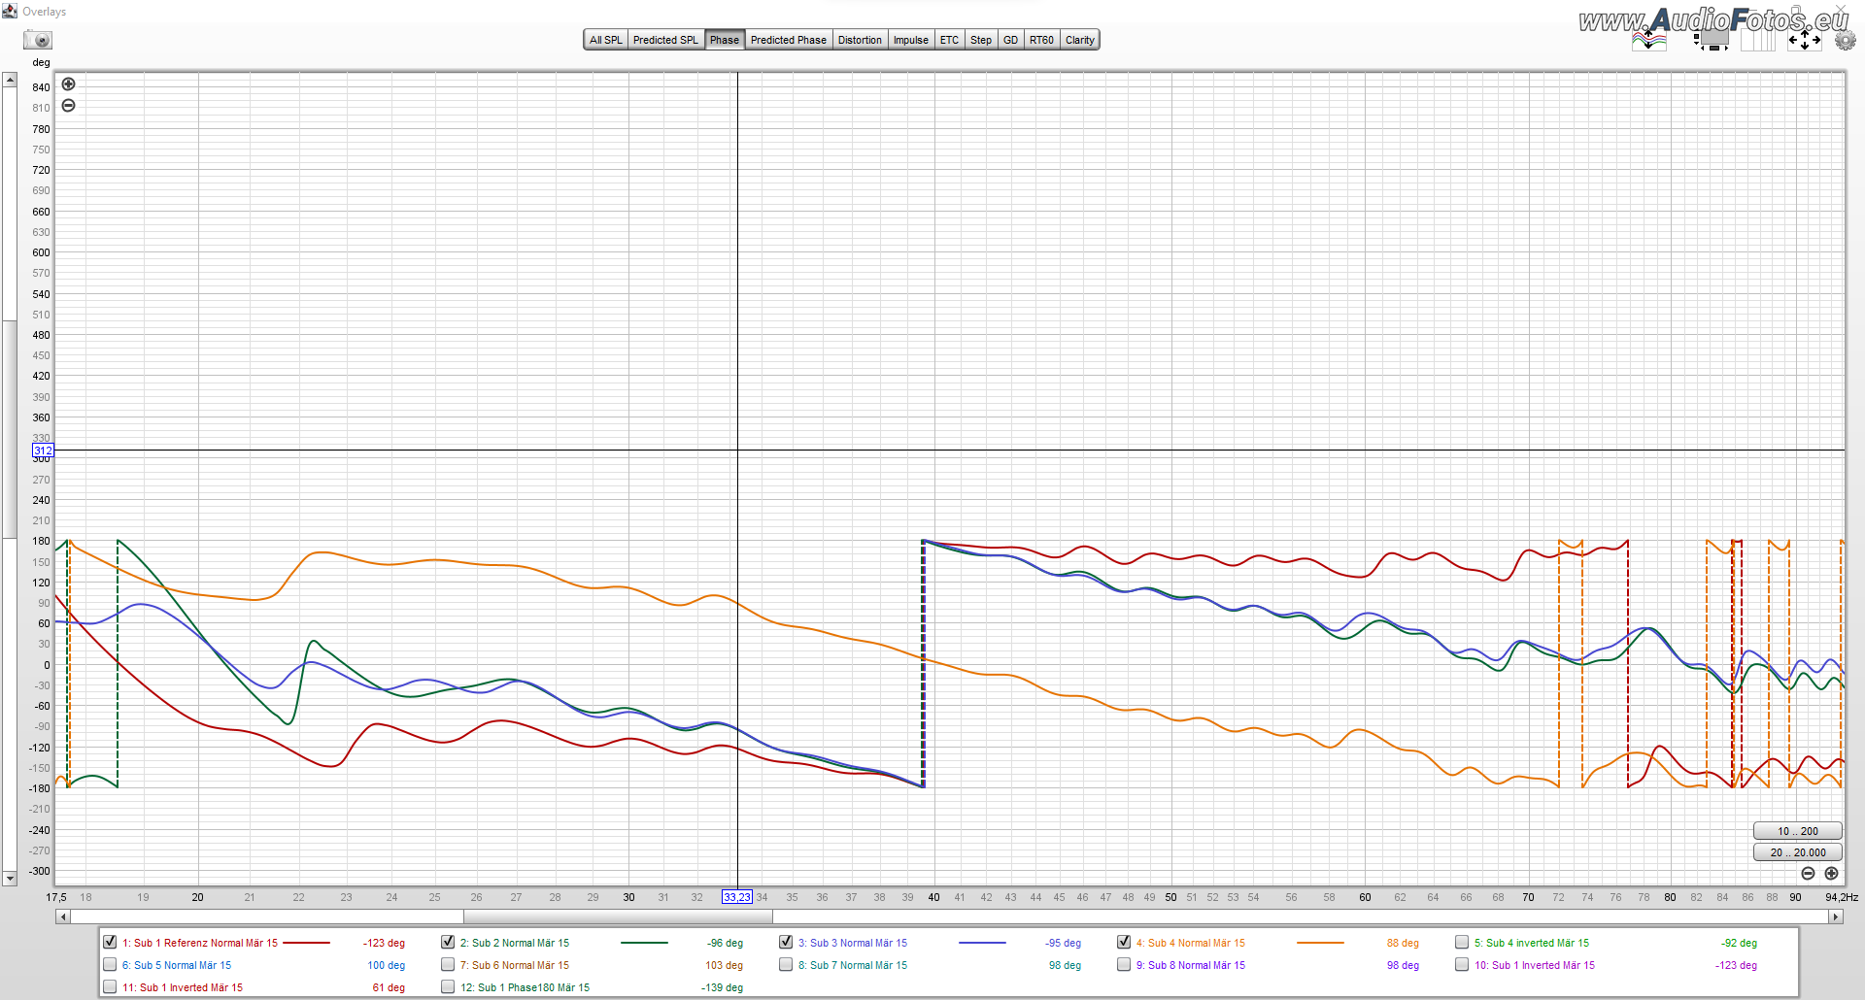Click the vertical scrollbar up arrow
1865x1000 pixels.
(10, 80)
